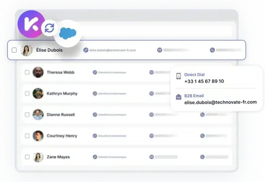
Task: Click the email icon in Kathryn Murphy's row
Action: point(151,93)
